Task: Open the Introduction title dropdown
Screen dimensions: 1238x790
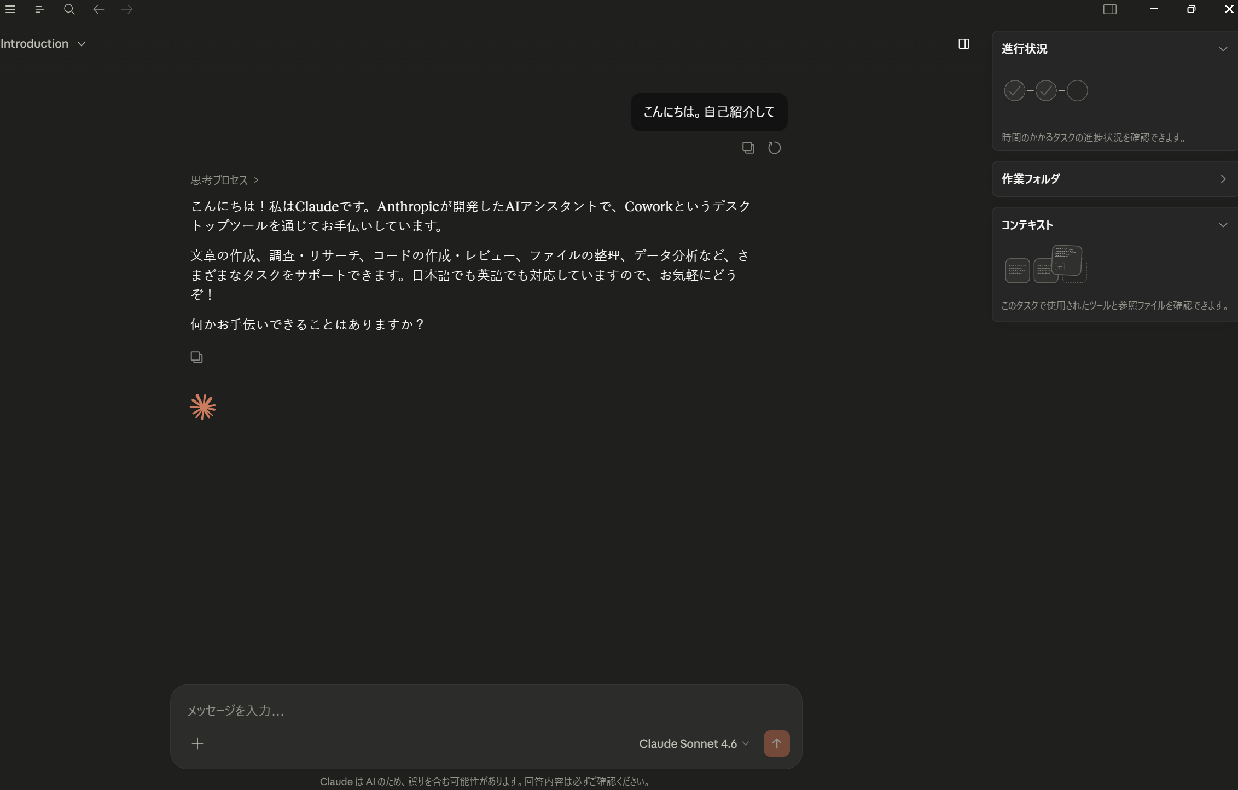Action: 43,44
